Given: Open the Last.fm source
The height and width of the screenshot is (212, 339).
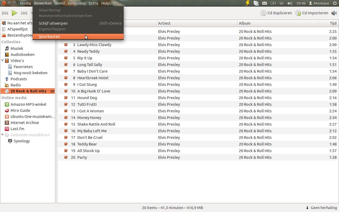Looking at the screenshot, I should [17, 129].
